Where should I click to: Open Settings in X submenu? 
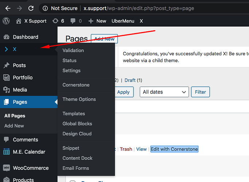71,71
